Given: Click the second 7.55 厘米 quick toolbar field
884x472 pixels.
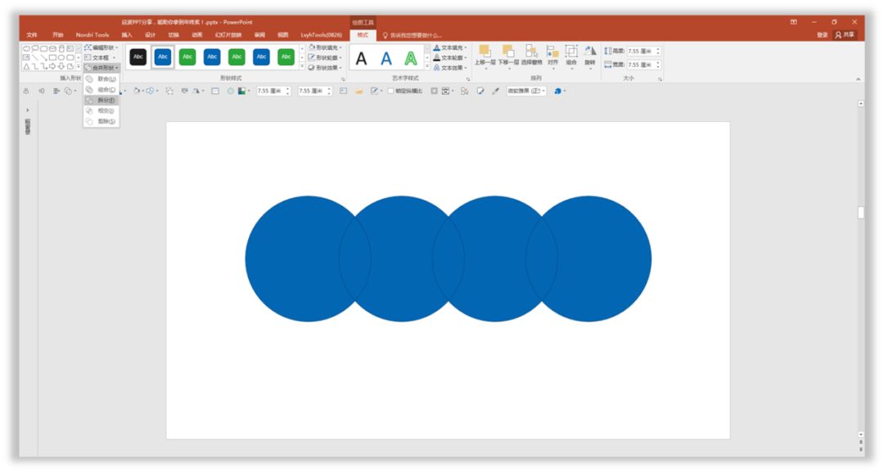Looking at the screenshot, I should tap(315, 91).
